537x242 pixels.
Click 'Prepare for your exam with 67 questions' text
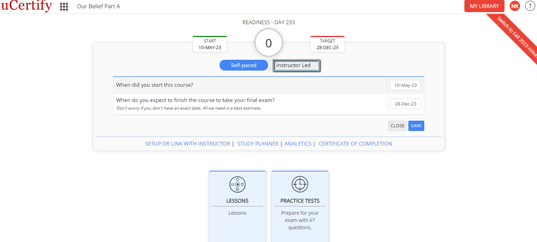[x=300, y=220]
